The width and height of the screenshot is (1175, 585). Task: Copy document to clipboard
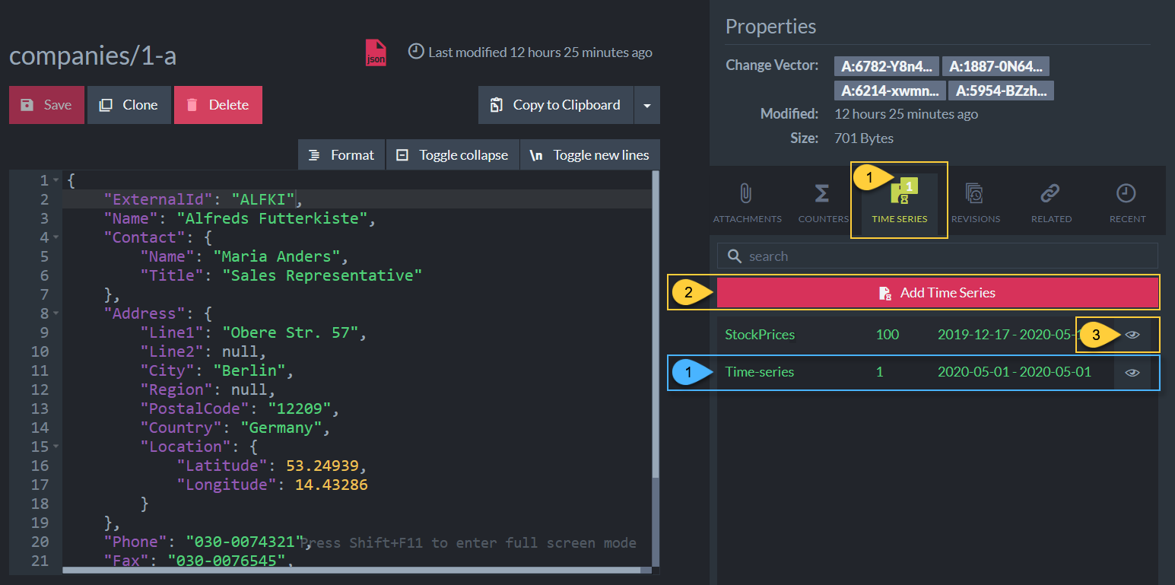click(x=556, y=105)
